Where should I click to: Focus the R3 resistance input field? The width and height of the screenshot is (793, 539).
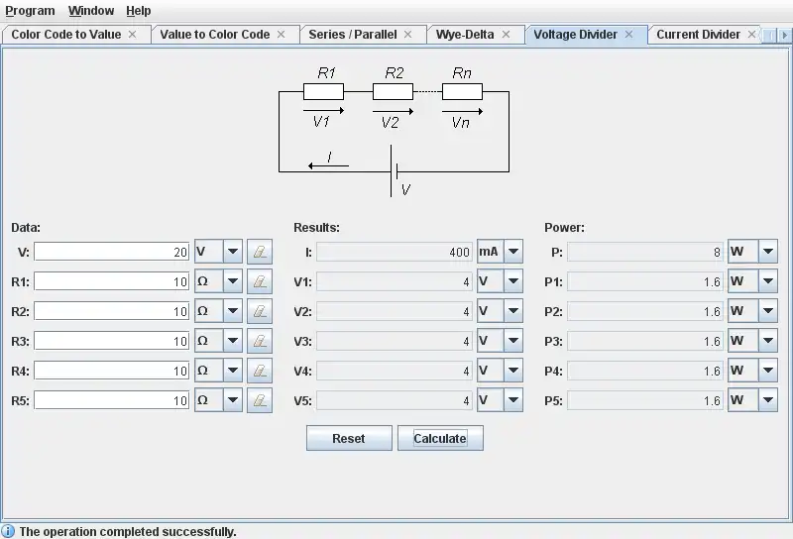tap(112, 341)
